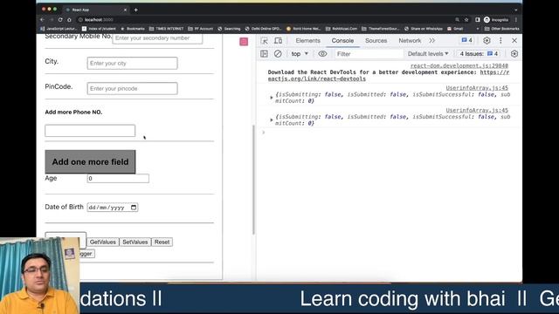Toggle the browser side panel icon

[x=478, y=20]
